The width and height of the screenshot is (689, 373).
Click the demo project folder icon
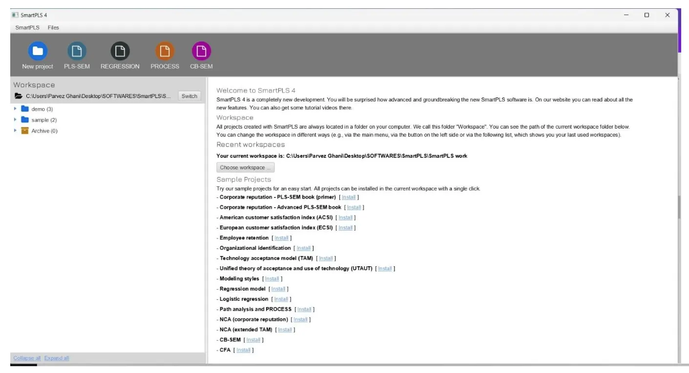[25, 109]
